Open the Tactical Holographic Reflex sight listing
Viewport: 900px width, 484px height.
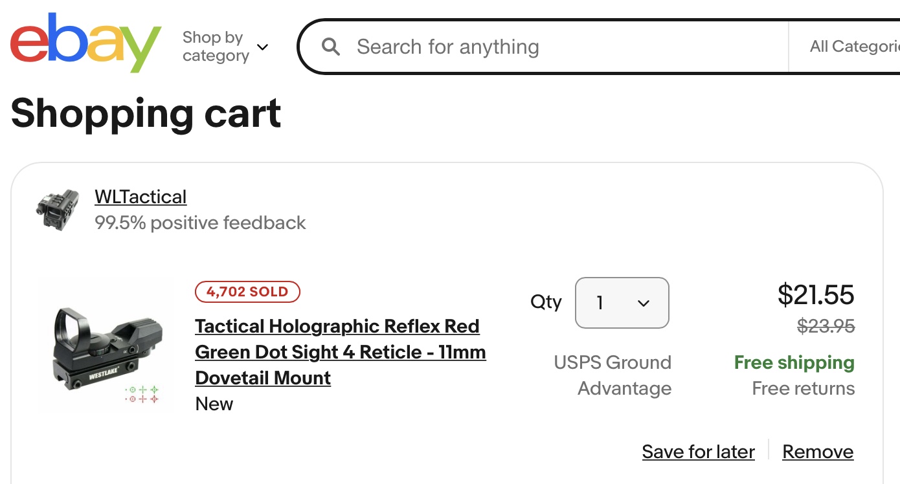point(341,352)
